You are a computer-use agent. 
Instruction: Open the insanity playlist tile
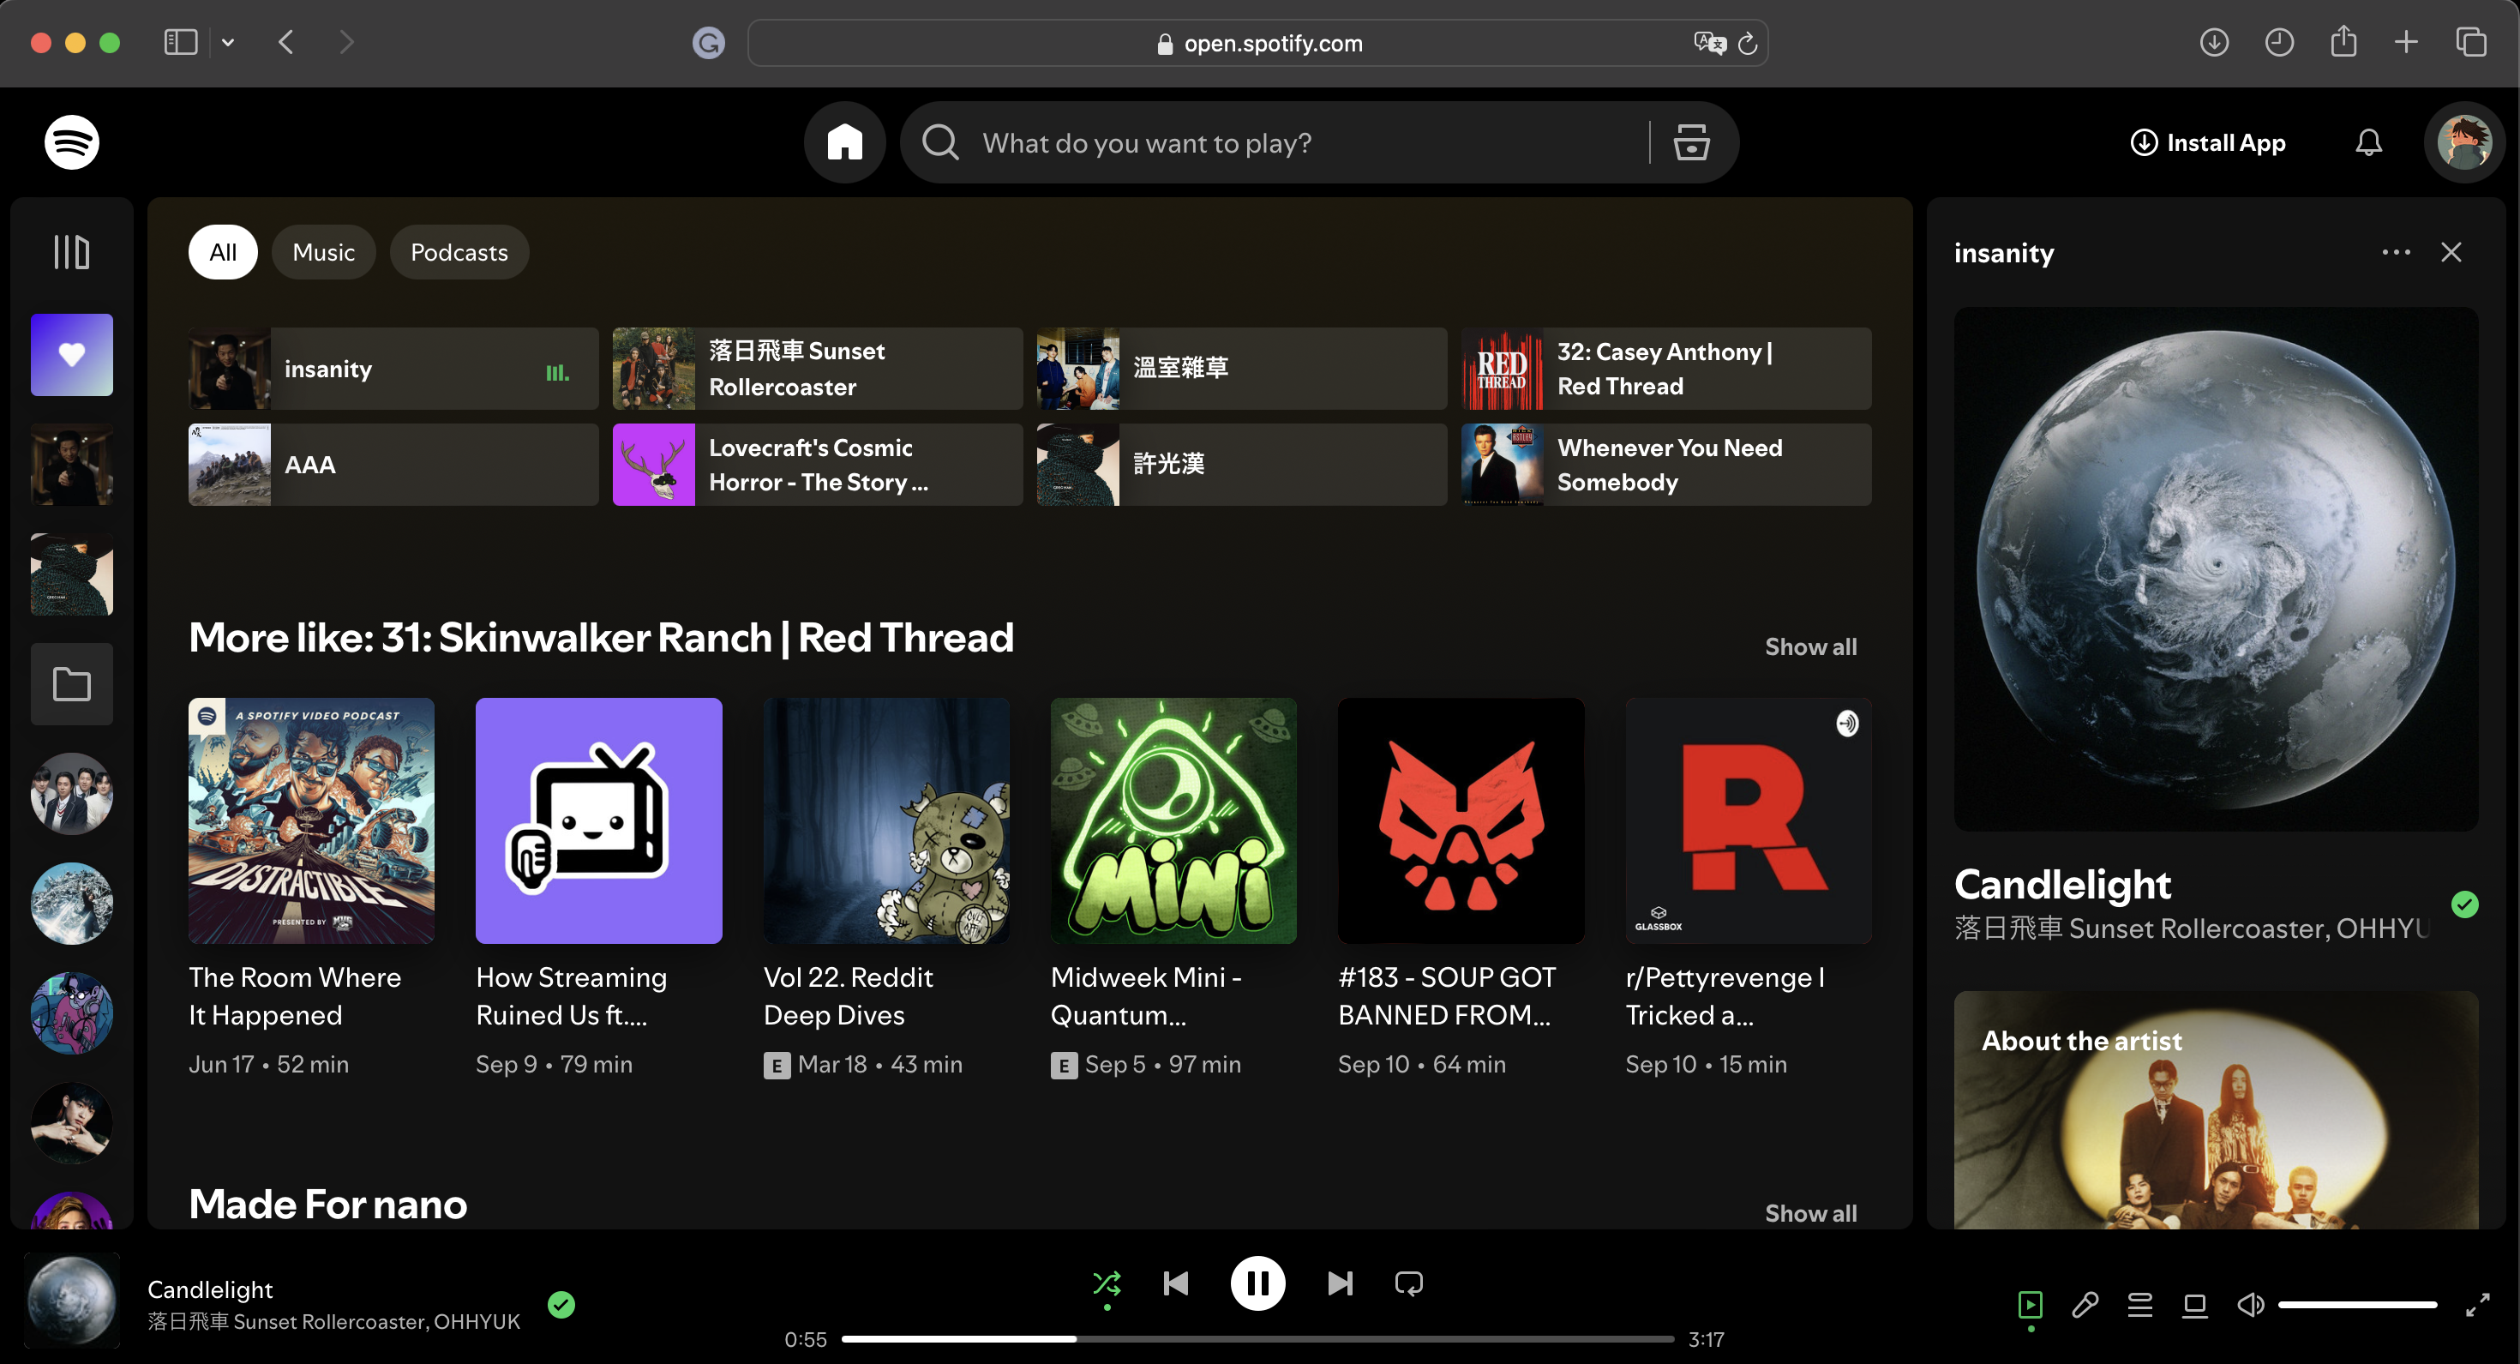[393, 368]
